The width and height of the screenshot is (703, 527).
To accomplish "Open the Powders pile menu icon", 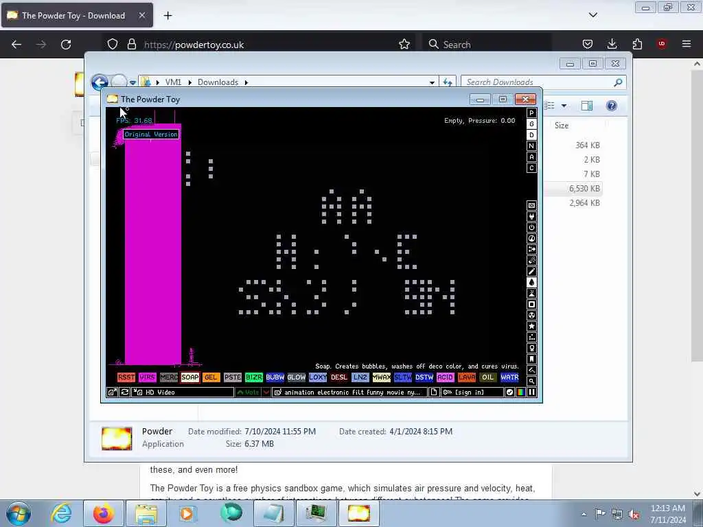I will click(x=532, y=294).
